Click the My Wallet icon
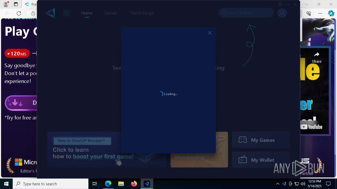The width and height of the screenshot is (337, 189). [x=242, y=160]
